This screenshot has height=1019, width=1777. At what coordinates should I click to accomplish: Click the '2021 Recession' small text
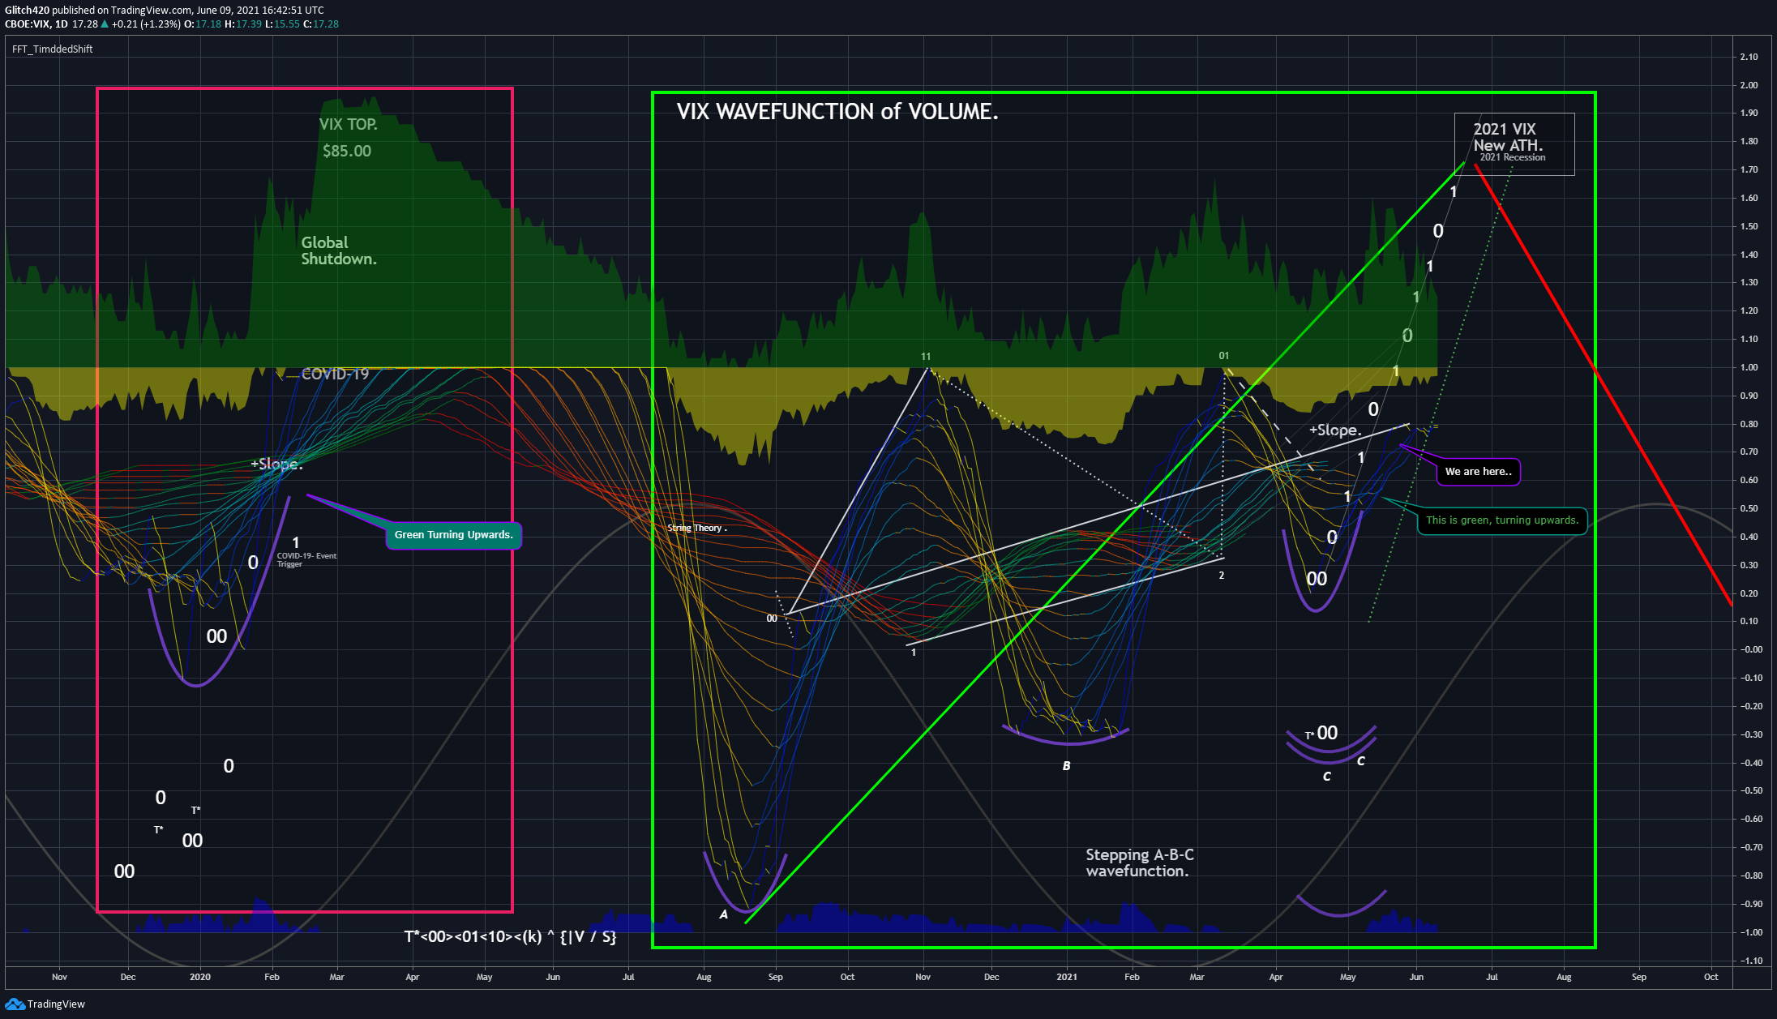pos(1513,157)
